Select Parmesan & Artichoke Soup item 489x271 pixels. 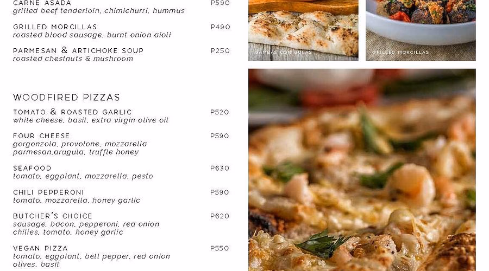click(78, 50)
